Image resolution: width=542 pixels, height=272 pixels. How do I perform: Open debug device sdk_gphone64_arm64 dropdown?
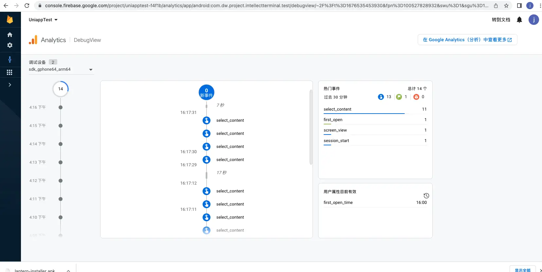[x=61, y=69]
